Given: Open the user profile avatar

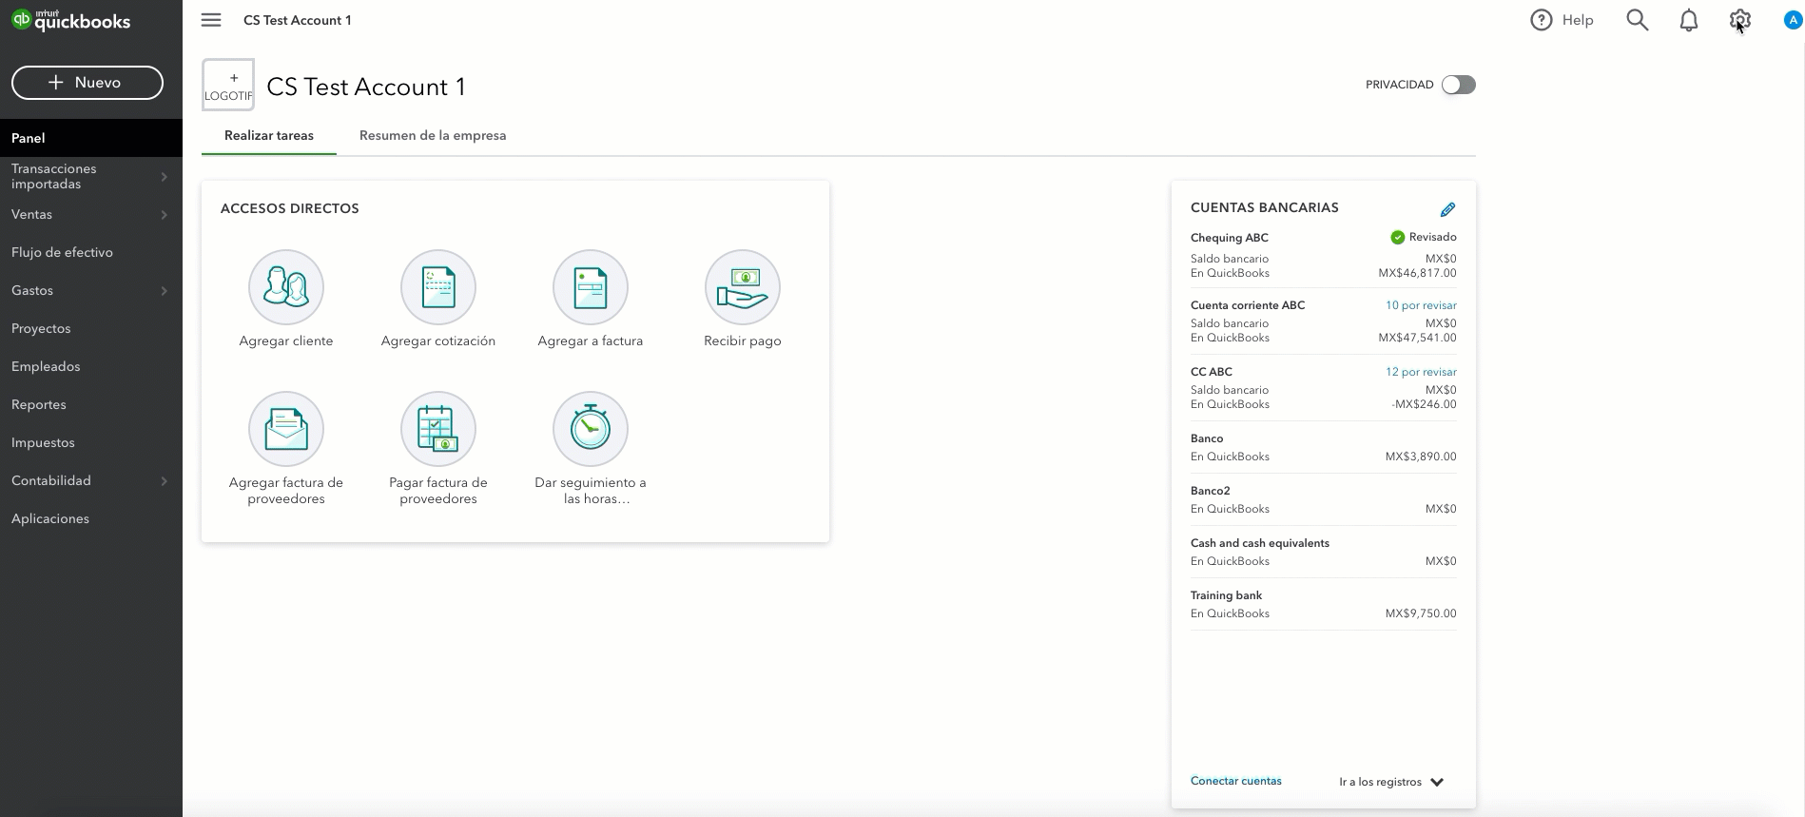Looking at the screenshot, I should 1793,20.
